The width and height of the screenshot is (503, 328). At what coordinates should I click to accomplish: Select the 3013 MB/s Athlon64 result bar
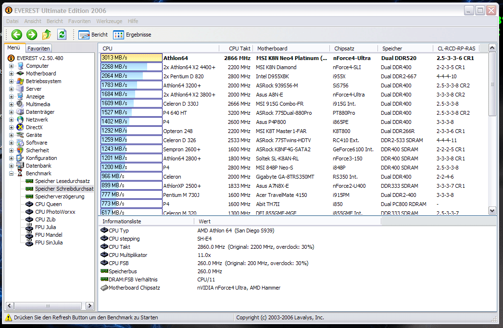point(131,58)
